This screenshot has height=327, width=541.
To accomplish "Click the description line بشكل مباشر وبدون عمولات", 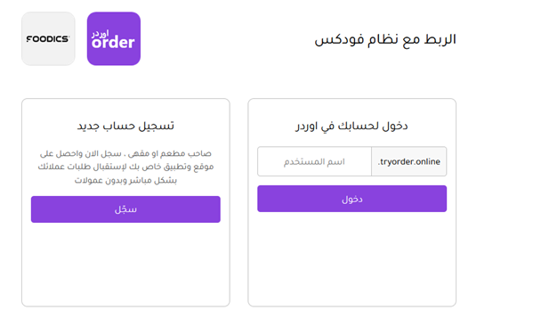I will [125, 180].
